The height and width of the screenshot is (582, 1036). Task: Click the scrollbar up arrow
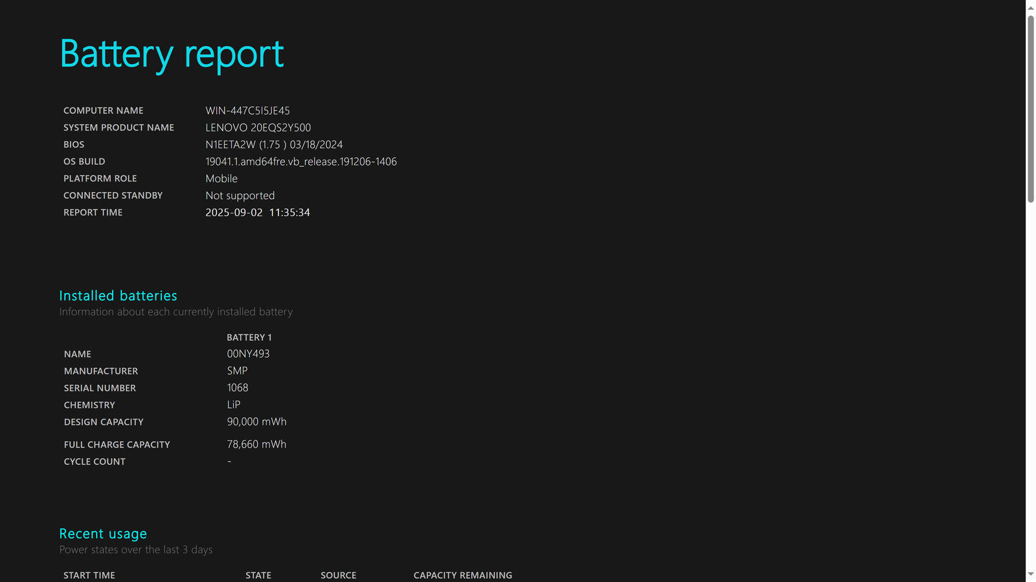[1031, 8]
